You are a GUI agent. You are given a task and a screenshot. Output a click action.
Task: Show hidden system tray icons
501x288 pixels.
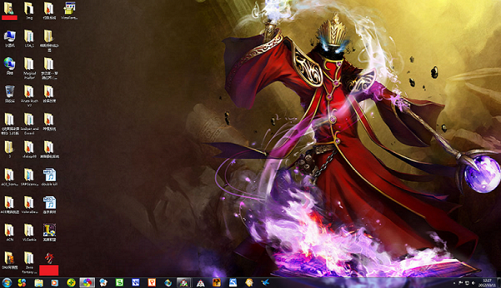tap(455, 283)
